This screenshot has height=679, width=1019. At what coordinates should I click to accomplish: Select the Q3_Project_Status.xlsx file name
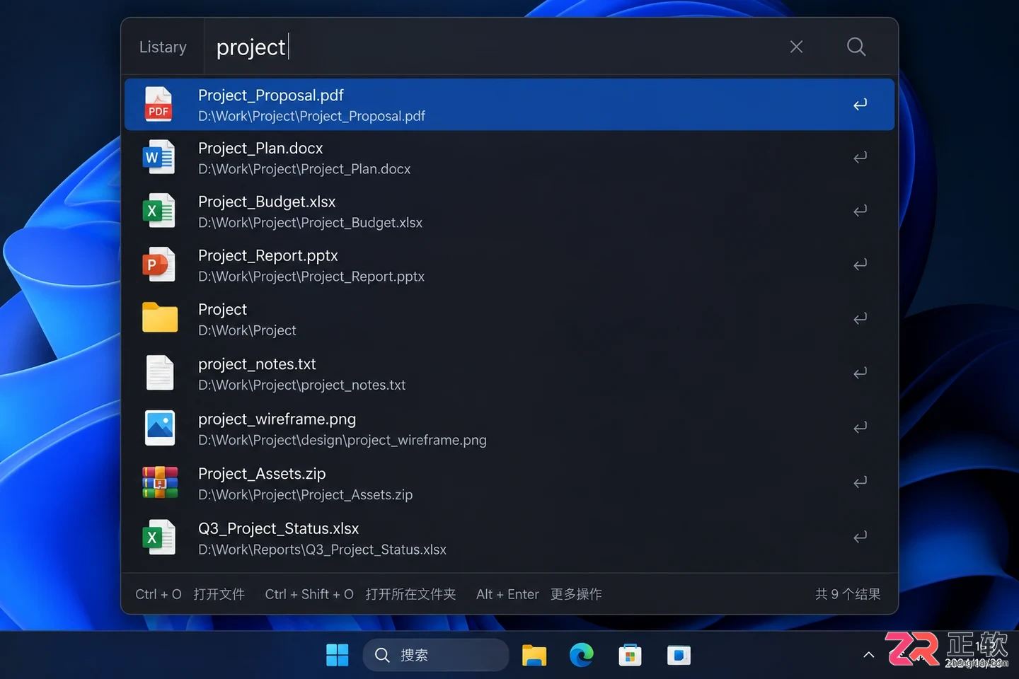[279, 529]
